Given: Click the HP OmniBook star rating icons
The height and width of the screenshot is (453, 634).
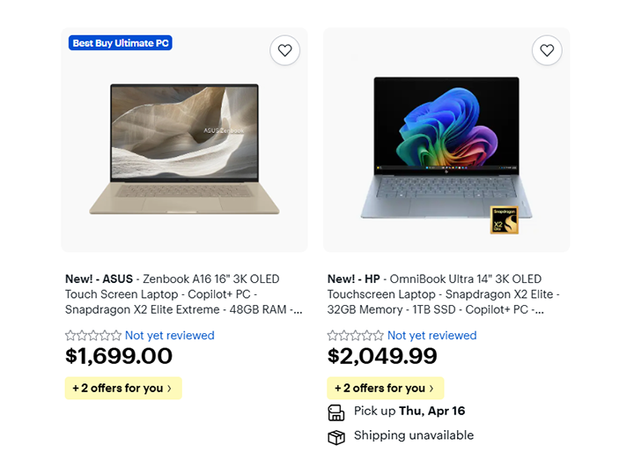Looking at the screenshot, I should coord(356,336).
